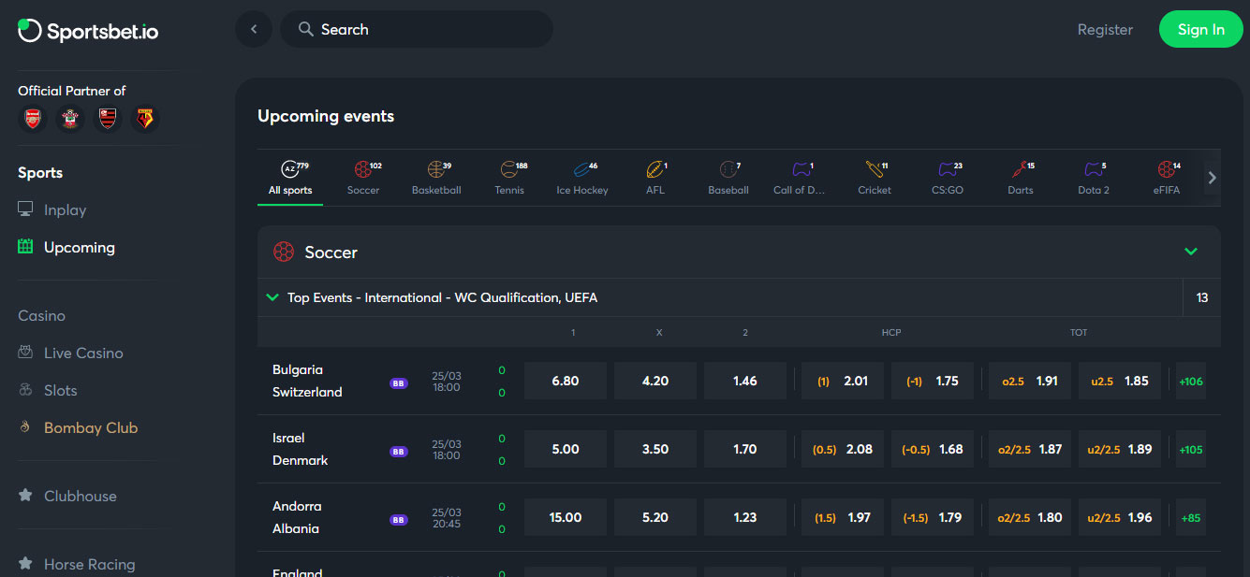Bet Andorra win at 15.00
The image size is (1250, 577).
click(x=566, y=517)
